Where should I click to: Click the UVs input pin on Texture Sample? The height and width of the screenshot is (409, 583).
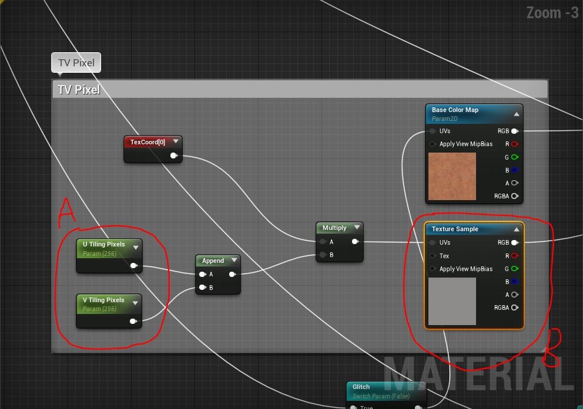click(433, 242)
